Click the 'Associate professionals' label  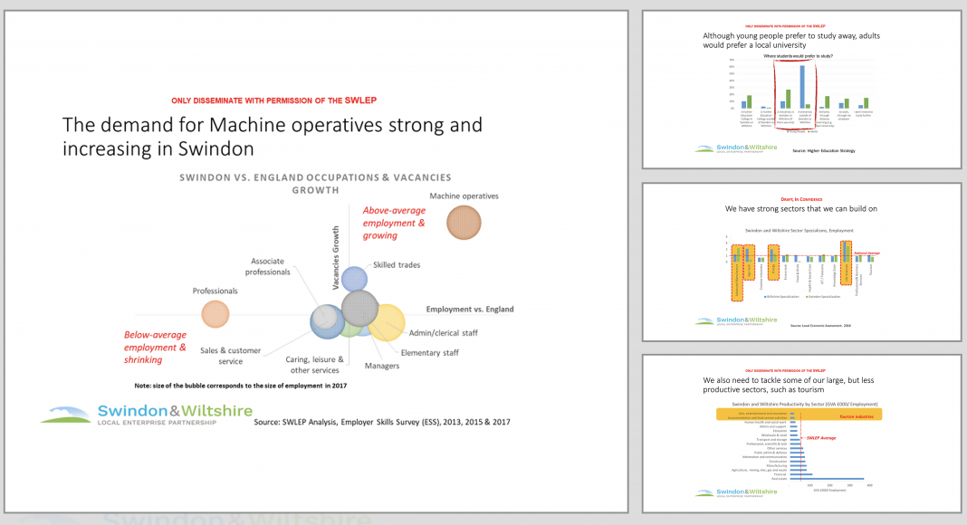click(268, 266)
